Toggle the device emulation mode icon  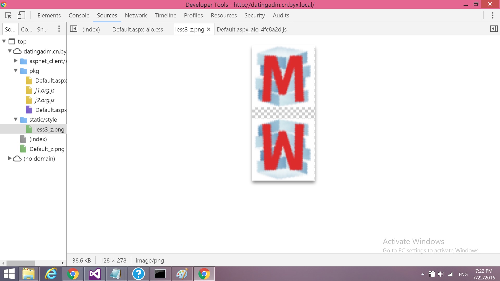tap(22, 15)
